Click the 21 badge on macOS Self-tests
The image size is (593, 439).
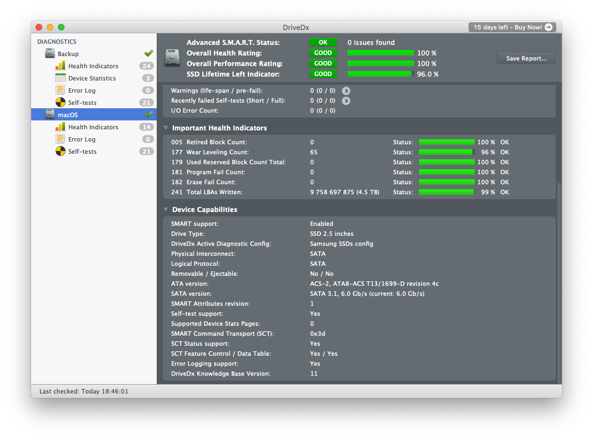146,152
